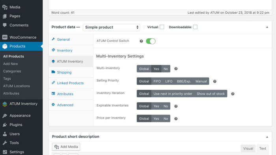Click the Add Media button
Image resolution: width=276 pixels, height=155 pixels.
[66, 147]
